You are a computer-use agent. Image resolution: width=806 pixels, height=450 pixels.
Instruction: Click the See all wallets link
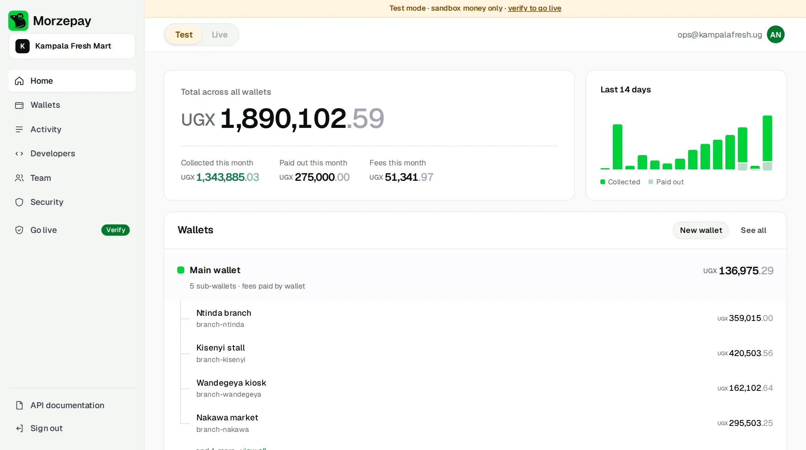point(753,230)
